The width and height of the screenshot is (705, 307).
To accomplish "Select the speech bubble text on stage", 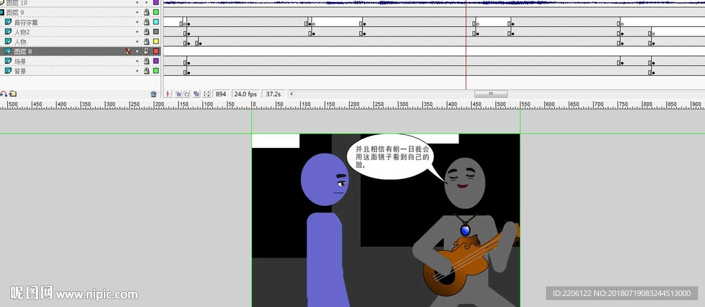I will [x=392, y=156].
